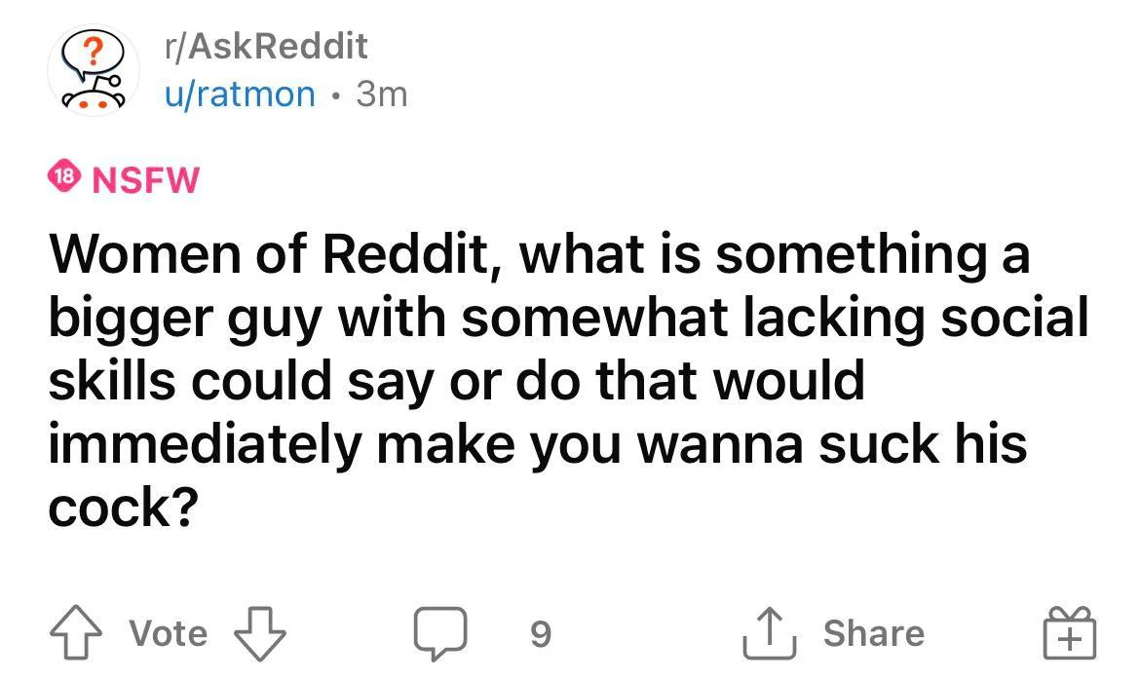Click the Vote label
Image resolution: width=1140 pixels, height=679 pixels.
click(169, 634)
